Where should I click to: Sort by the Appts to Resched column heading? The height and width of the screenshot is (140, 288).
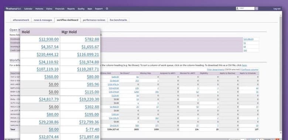227,73
